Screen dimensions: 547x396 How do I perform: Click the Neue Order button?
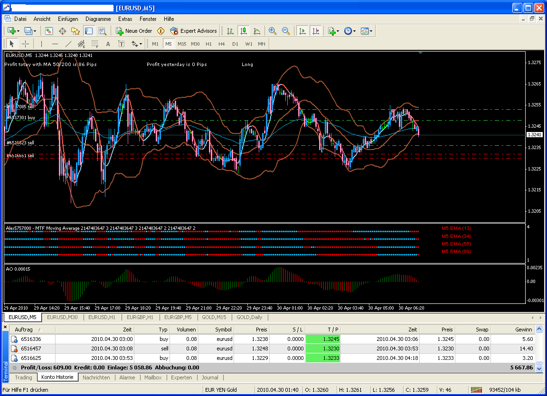[134, 31]
